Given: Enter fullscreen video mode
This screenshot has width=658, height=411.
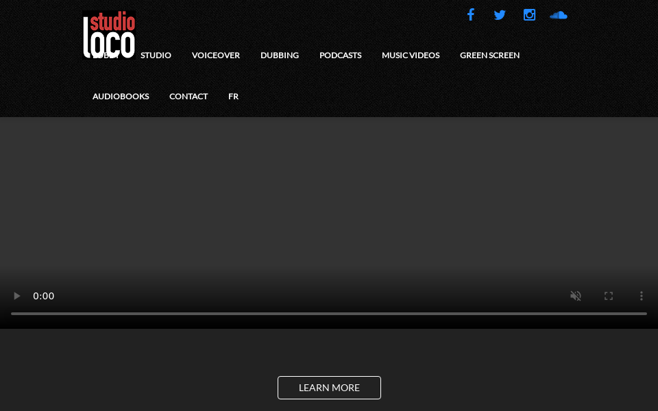Looking at the screenshot, I should [x=609, y=296].
